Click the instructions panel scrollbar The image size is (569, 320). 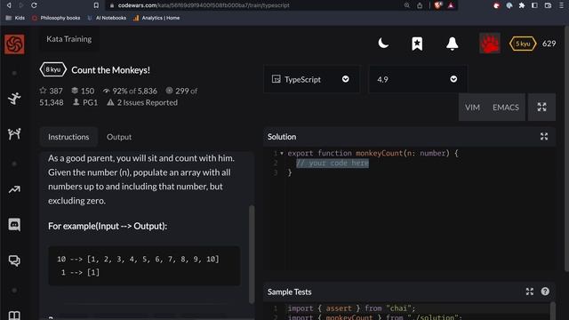coord(252,254)
